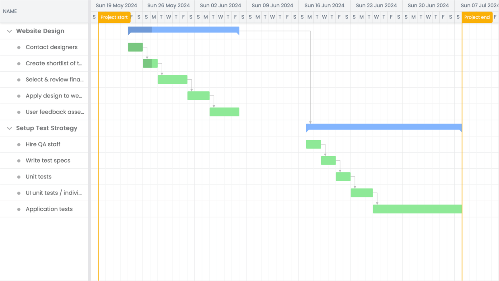Click the Sun 26 May 2024 header cell
The width and height of the screenshot is (499, 281).
[168, 5]
